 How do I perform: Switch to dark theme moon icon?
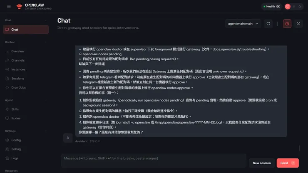[300, 7]
